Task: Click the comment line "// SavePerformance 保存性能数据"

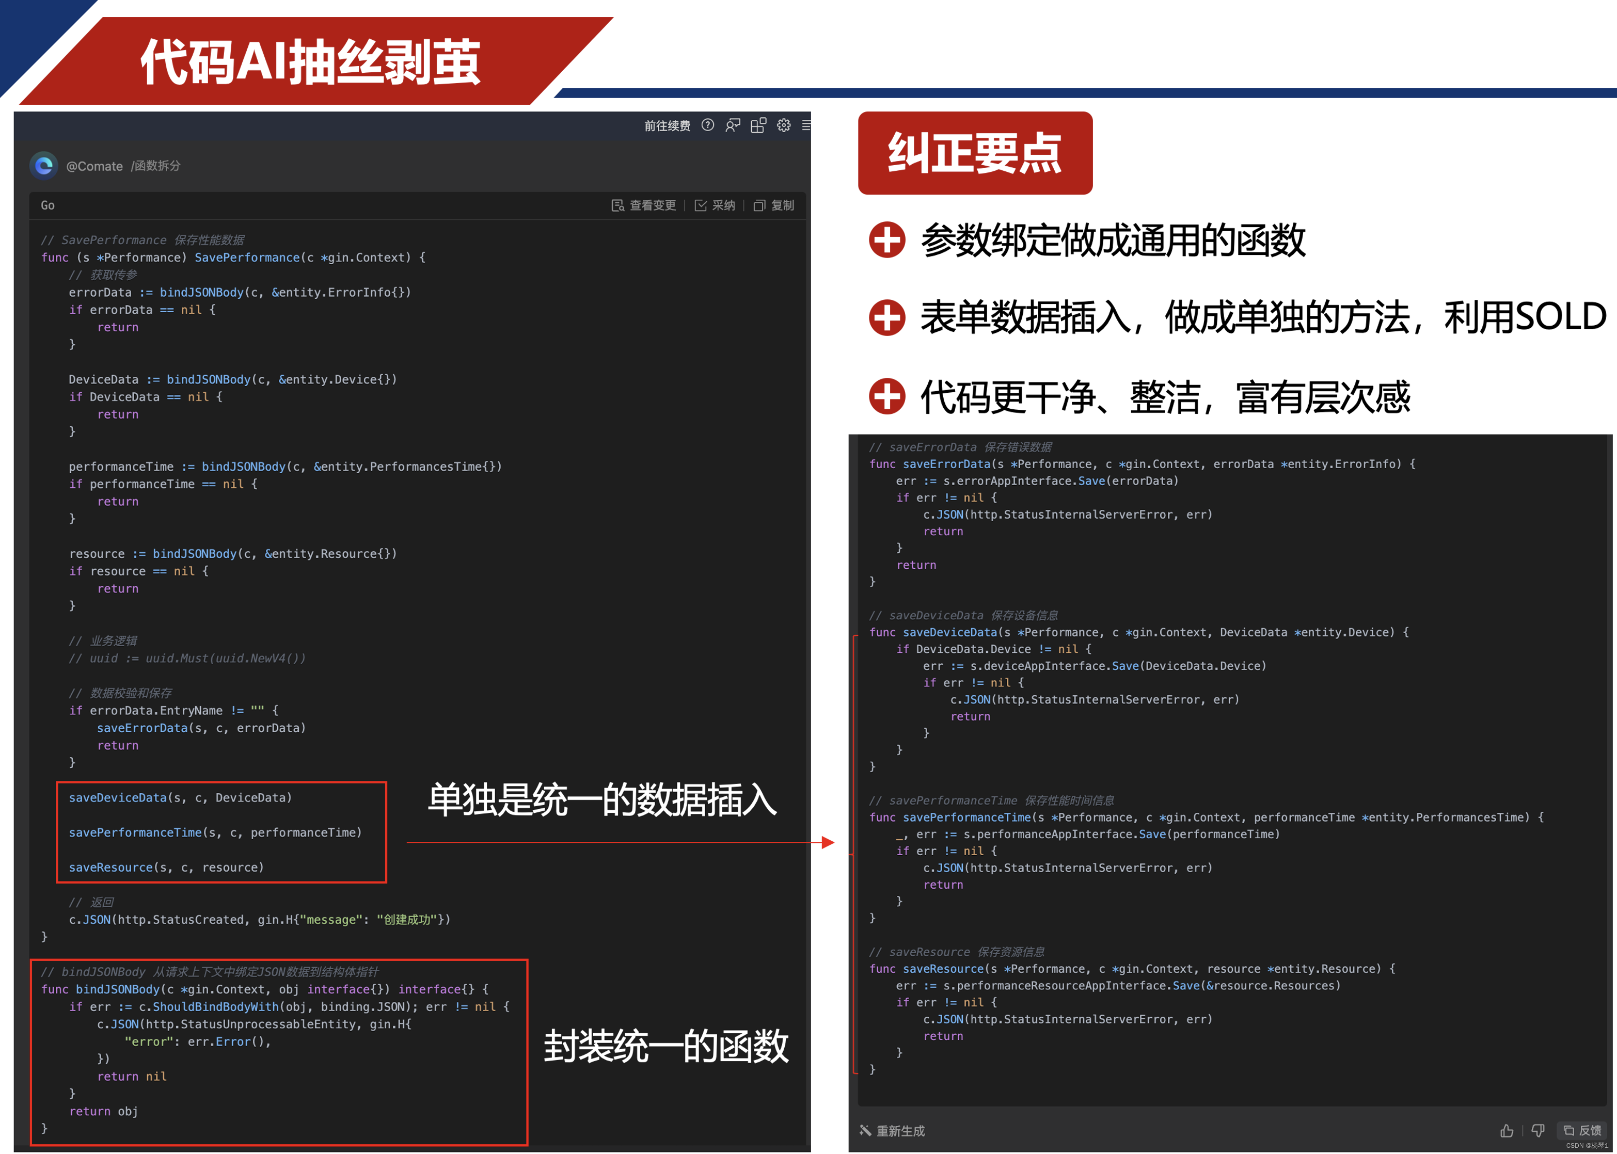Action: pyautogui.click(x=142, y=240)
